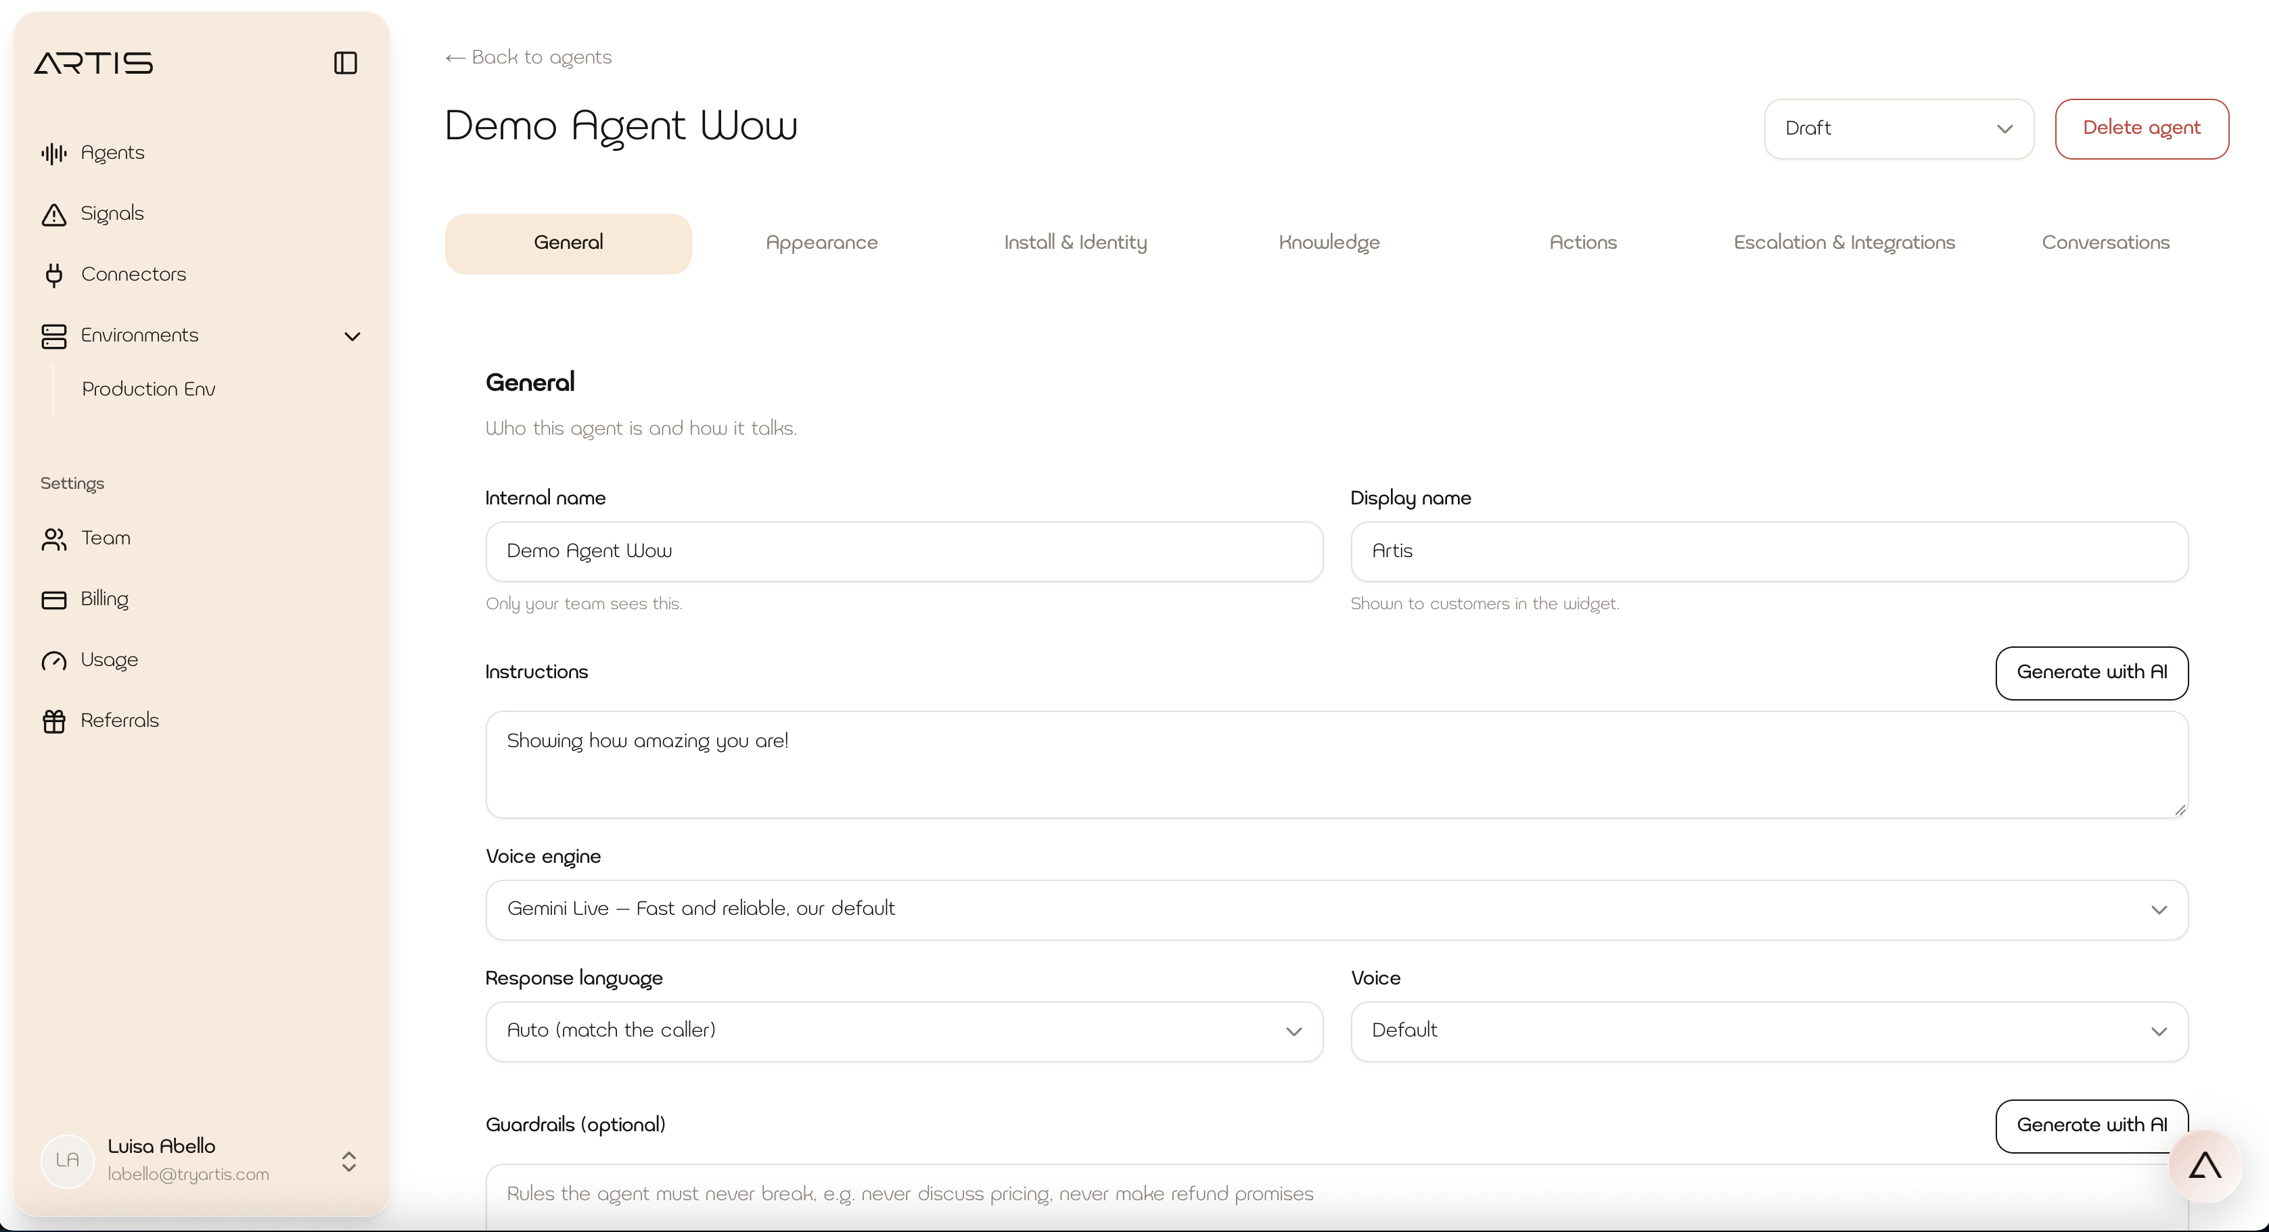Screen dimensions: 2269x1232
Task: Open Signals via triangle warning icon
Action: (x=53, y=214)
